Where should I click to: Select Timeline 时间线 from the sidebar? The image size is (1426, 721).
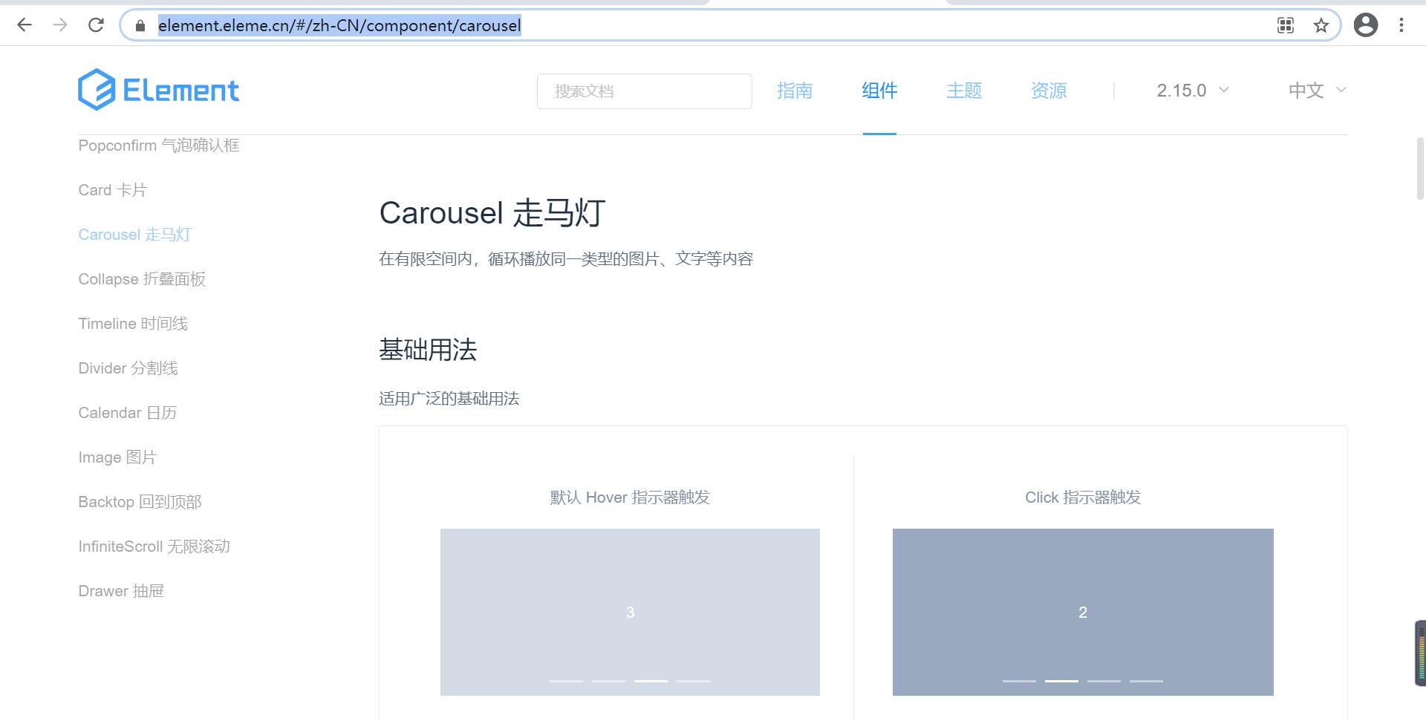click(x=134, y=323)
